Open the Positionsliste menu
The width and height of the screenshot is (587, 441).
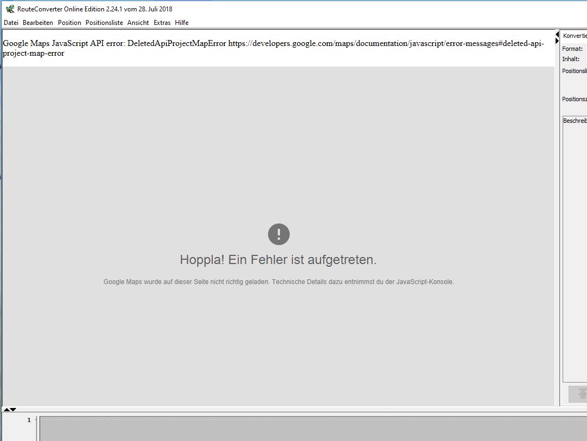tap(104, 23)
